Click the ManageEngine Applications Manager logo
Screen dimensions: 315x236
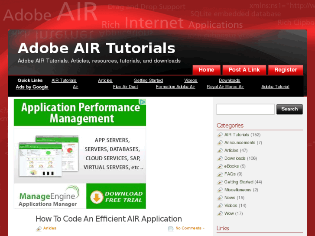tap(50, 196)
